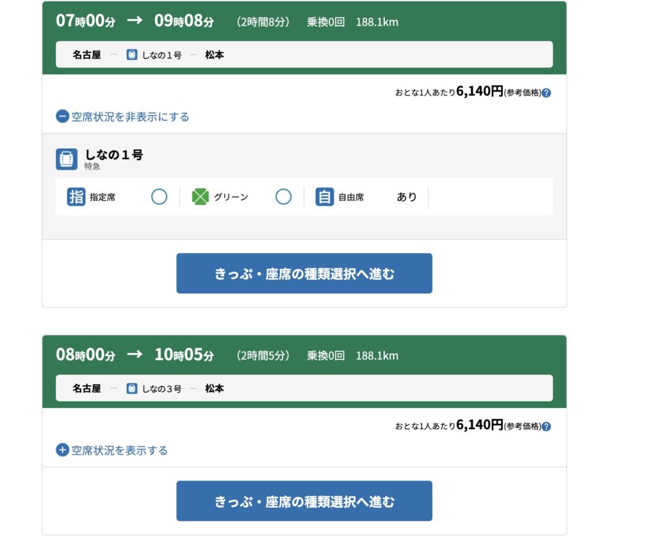The width and height of the screenshot is (656, 540).
Task: Click 名古屋 station in the しなの３号 route bar
Action: pos(86,389)
